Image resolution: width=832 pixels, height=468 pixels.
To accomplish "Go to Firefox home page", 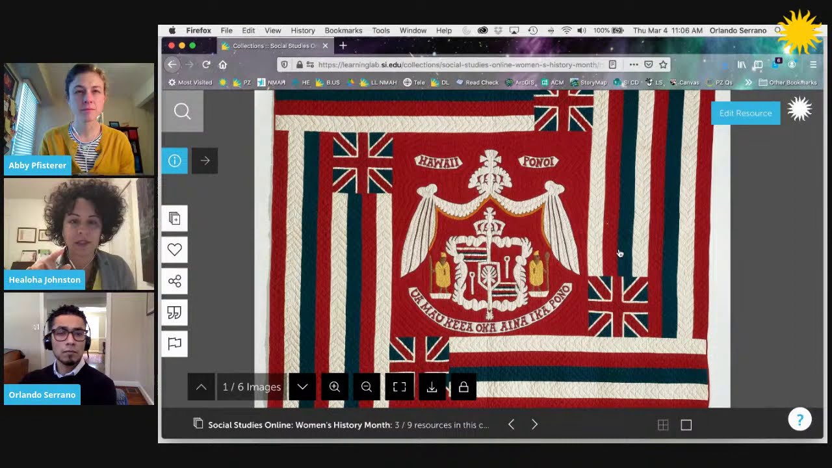I will 222,64.
